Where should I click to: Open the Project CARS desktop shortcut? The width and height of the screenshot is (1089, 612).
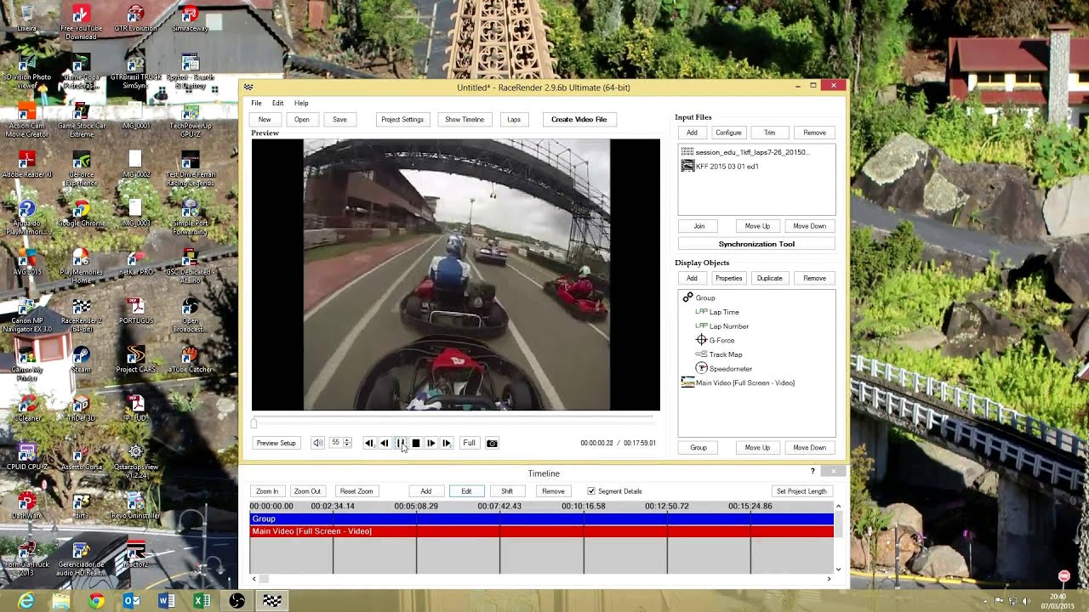(135, 360)
